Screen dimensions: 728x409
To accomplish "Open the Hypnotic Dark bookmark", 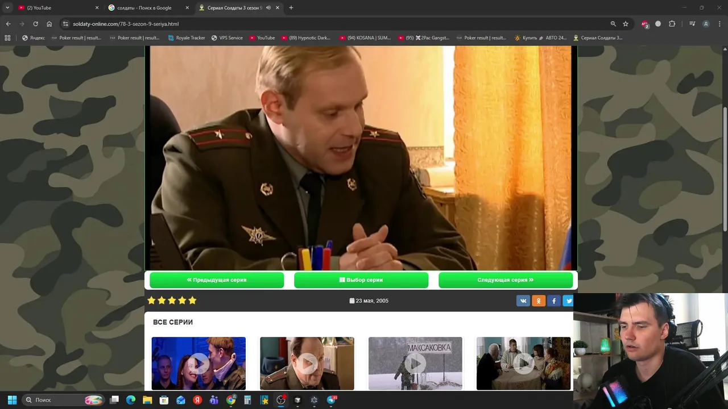I will tap(306, 38).
